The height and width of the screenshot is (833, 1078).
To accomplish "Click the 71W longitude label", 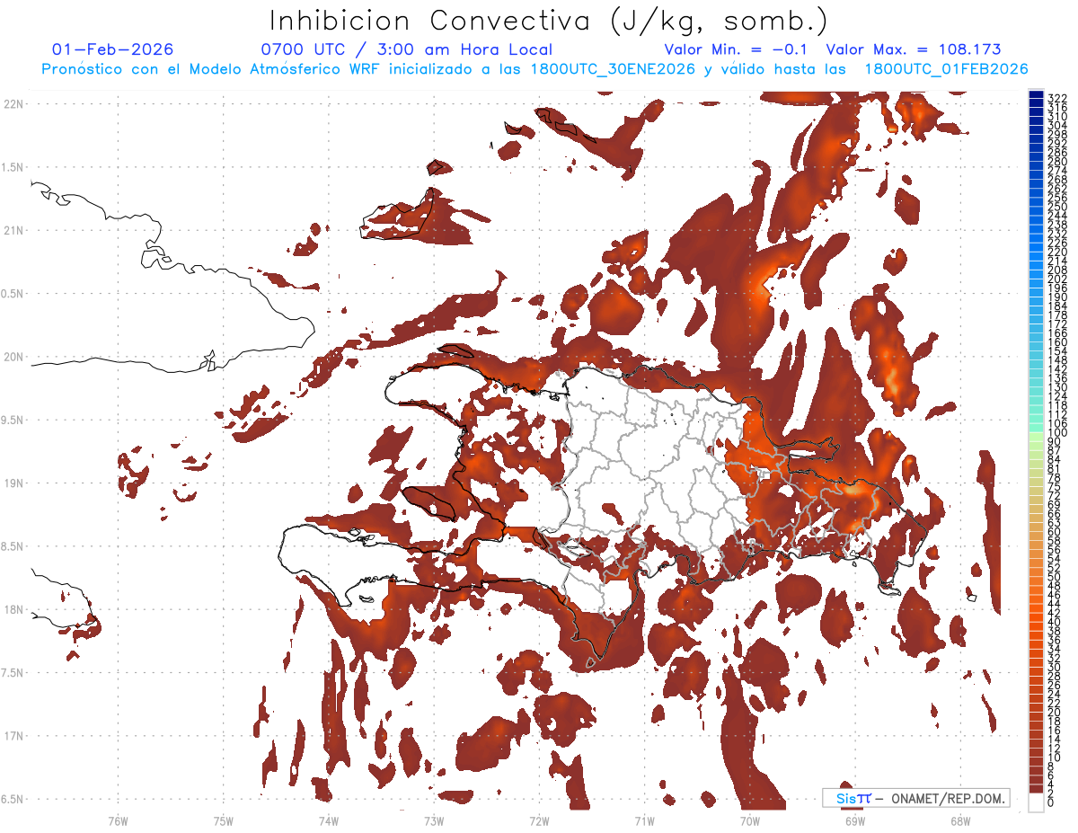I will pos(644,820).
